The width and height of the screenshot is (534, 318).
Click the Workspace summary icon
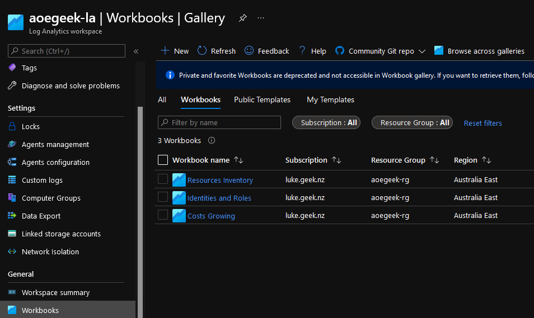(12, 292)
